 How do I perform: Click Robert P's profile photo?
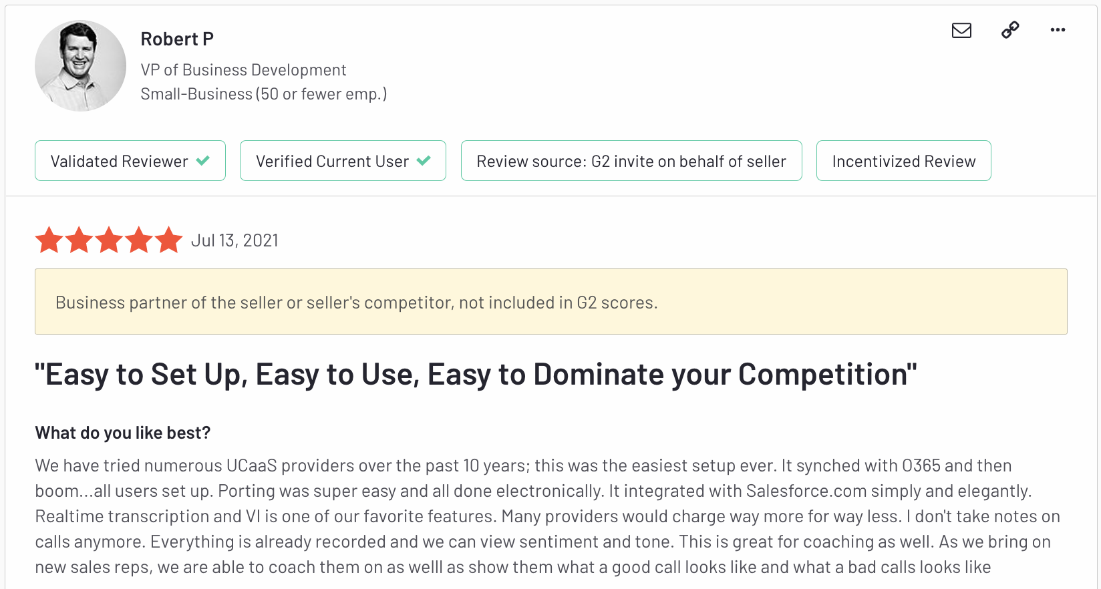click(80, 65)
